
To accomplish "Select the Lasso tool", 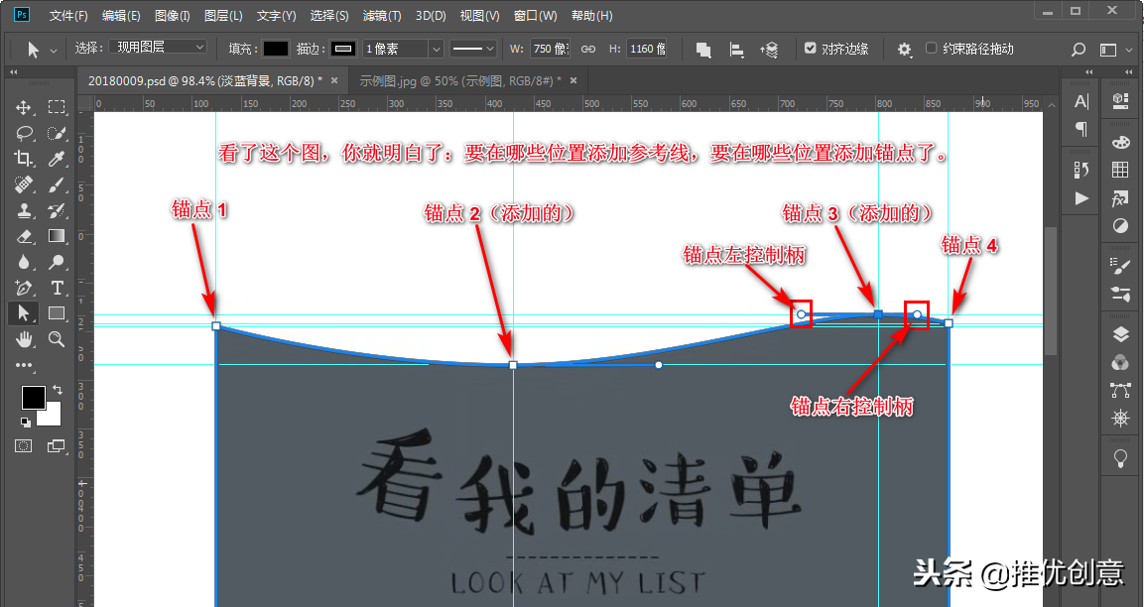I will pyautogui.click(x=24, y=133).
